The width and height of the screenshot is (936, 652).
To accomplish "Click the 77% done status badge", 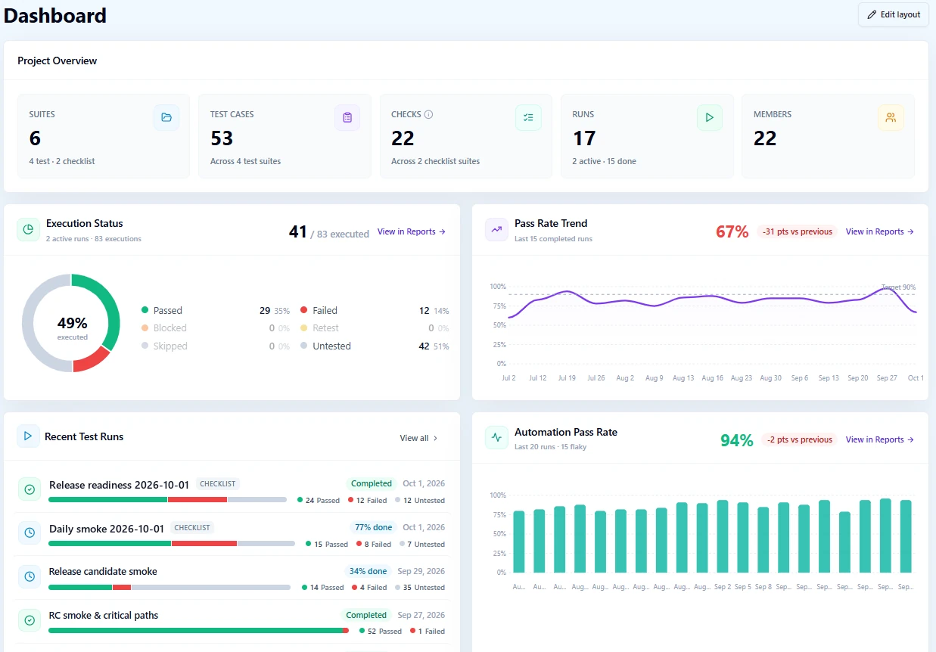I will (373, 527).
